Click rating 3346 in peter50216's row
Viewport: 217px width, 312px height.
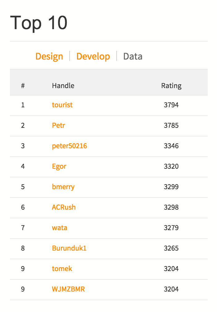pyautogui.click(x=171, y=146)
